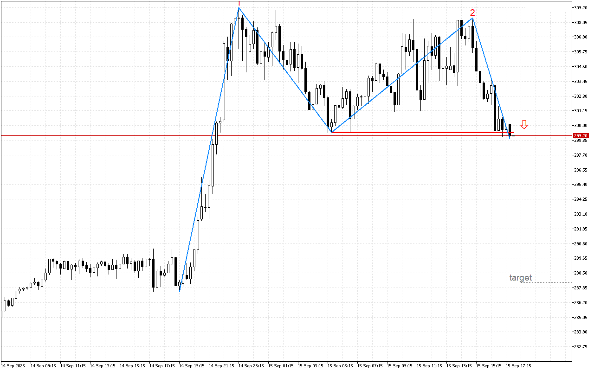This screenshot has height=371, width=594.
Task: Select the 14 Sep 19:15 time label
Action: click(192, 365)
